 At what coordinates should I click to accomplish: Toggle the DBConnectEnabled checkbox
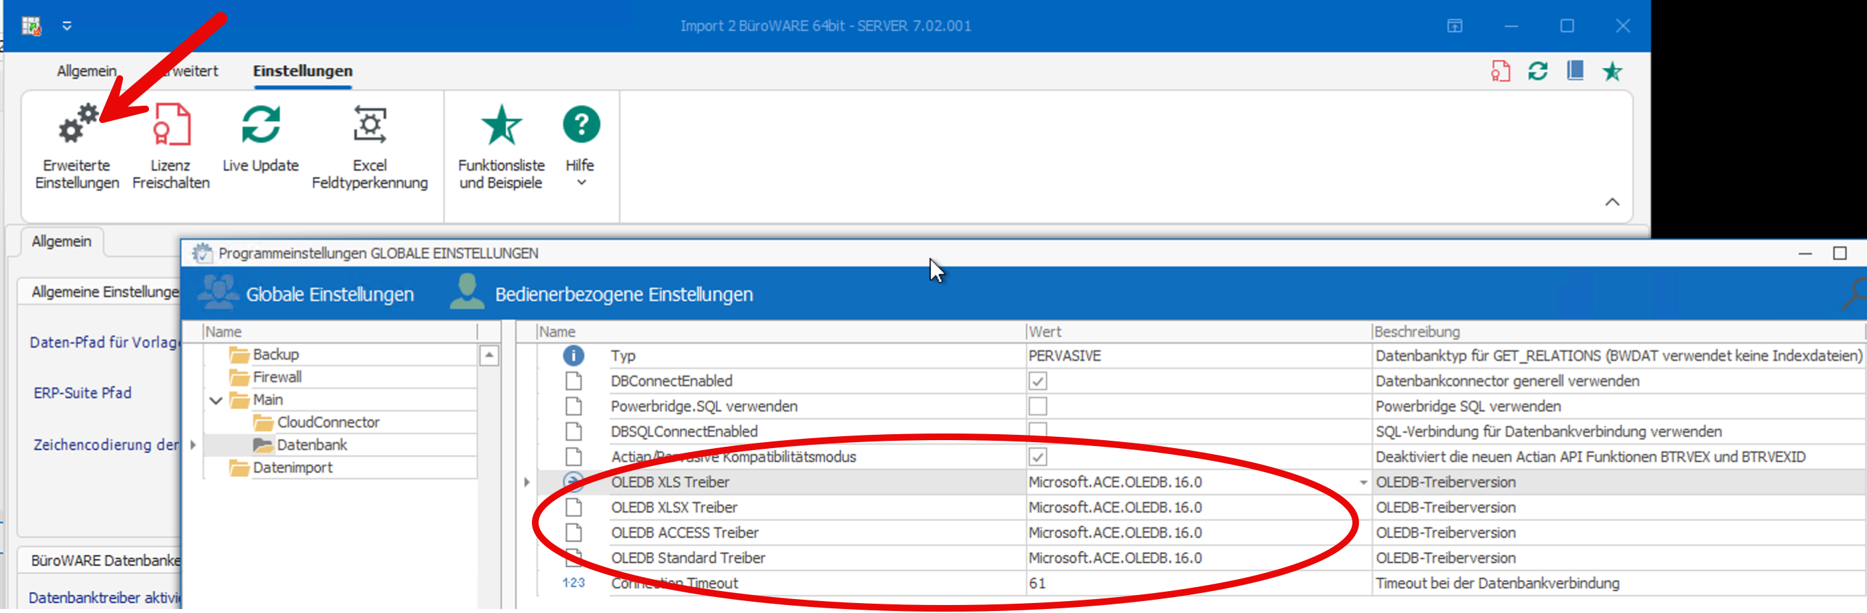1038,381
